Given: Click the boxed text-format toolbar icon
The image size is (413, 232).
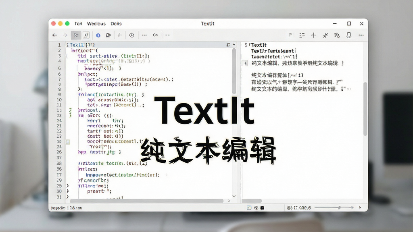Looking at the screenshot, I should click(86, 35).
